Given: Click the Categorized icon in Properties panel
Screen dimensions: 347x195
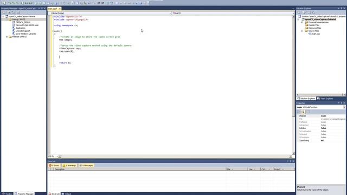Looking at the screenshot, I should 299,112.
